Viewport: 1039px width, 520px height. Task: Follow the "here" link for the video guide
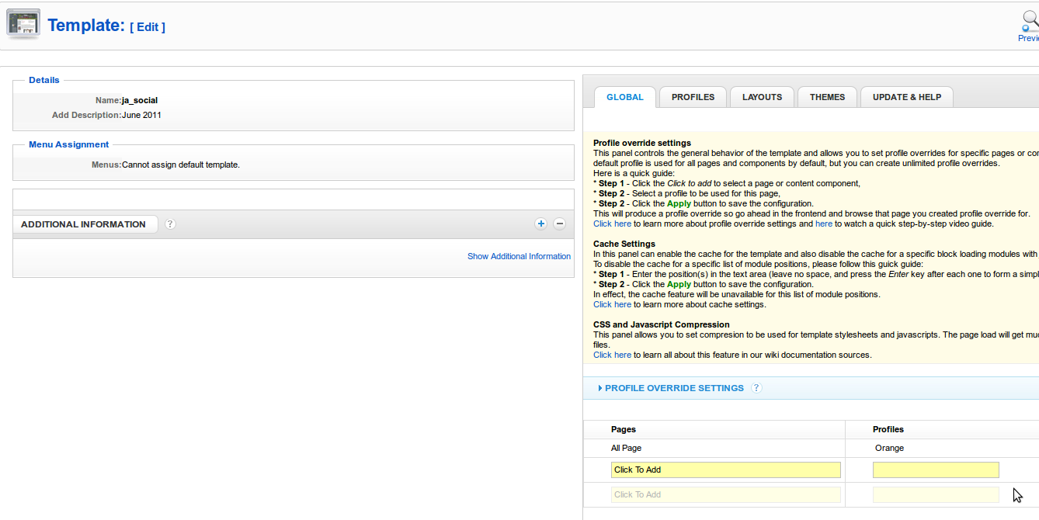pyautogui.click(x=823, y=224)
